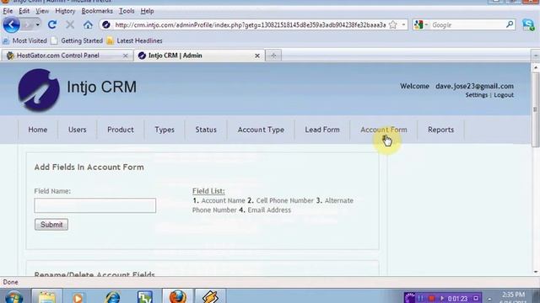This screenshot has height=303, width=540.
Task: Open the Edit menu
Action: point(24,11)
